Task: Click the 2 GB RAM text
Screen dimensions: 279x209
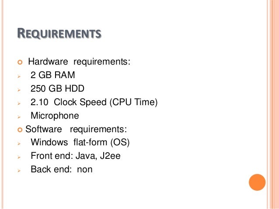Action: click(x=52, y=75)
